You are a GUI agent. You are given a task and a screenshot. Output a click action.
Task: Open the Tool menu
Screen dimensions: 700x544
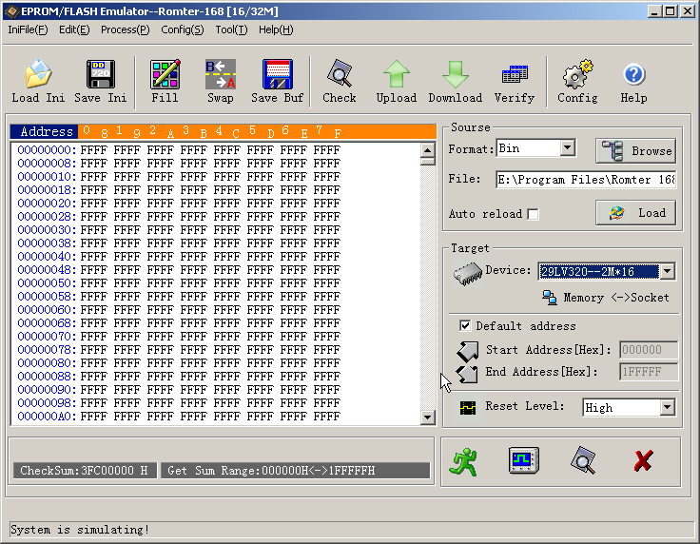point(231,29)
